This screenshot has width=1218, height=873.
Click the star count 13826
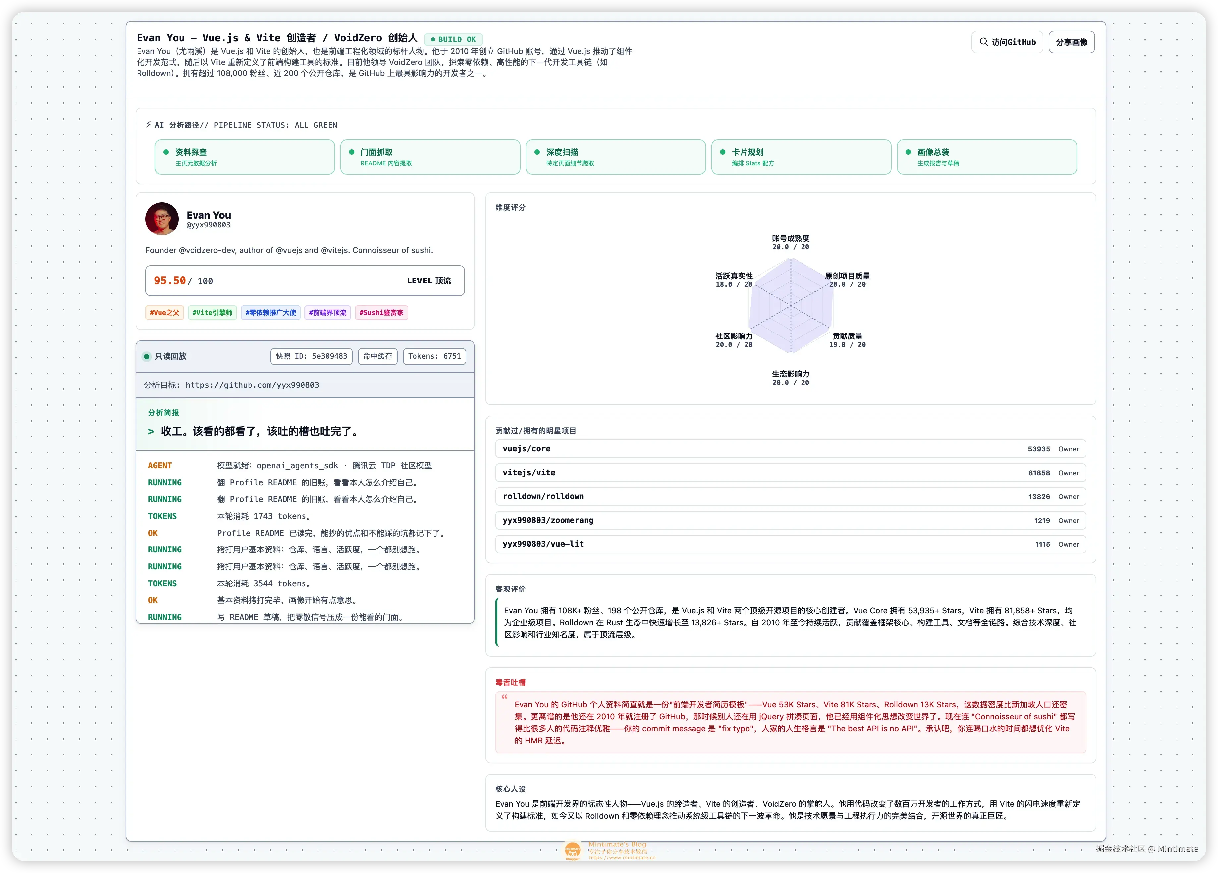(x=1039, y=497)
